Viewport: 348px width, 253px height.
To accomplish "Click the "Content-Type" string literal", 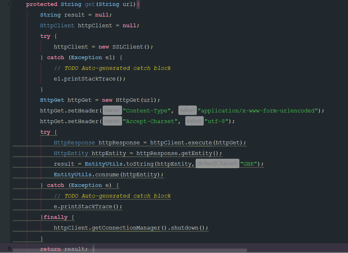I will click(147, 111).
